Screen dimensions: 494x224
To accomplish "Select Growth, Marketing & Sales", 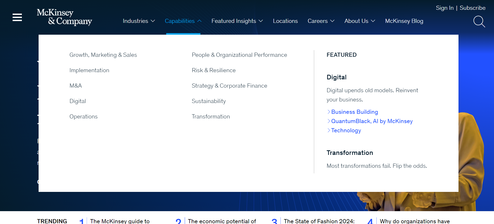I will click(x=103, y=55).
